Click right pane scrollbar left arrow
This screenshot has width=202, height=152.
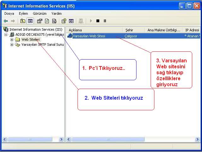pyautogui.click(x=69, y=139)
